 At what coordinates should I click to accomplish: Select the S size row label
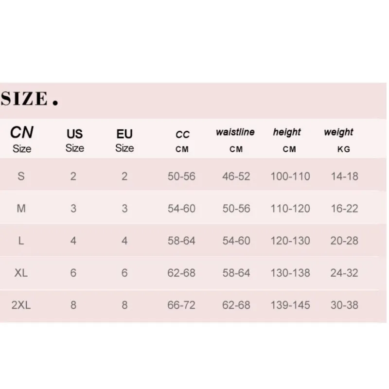21,177
